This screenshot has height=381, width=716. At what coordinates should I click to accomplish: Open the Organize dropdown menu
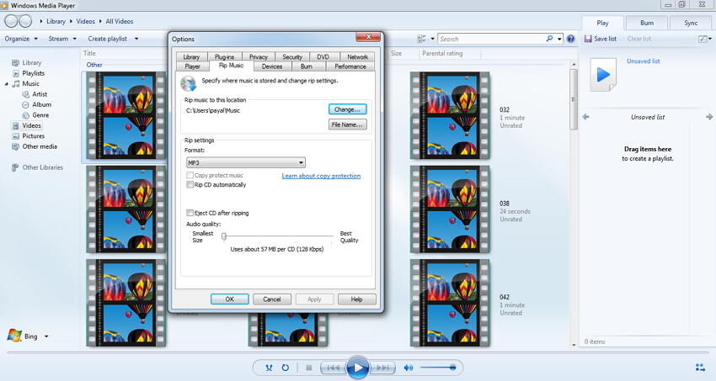click(x=21, y=39)
